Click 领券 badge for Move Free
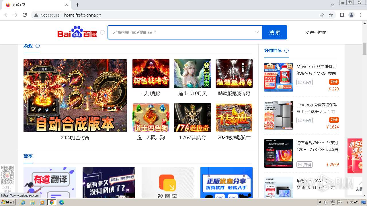The width and height of the screenshot is (367, 206). click(334, 82)
